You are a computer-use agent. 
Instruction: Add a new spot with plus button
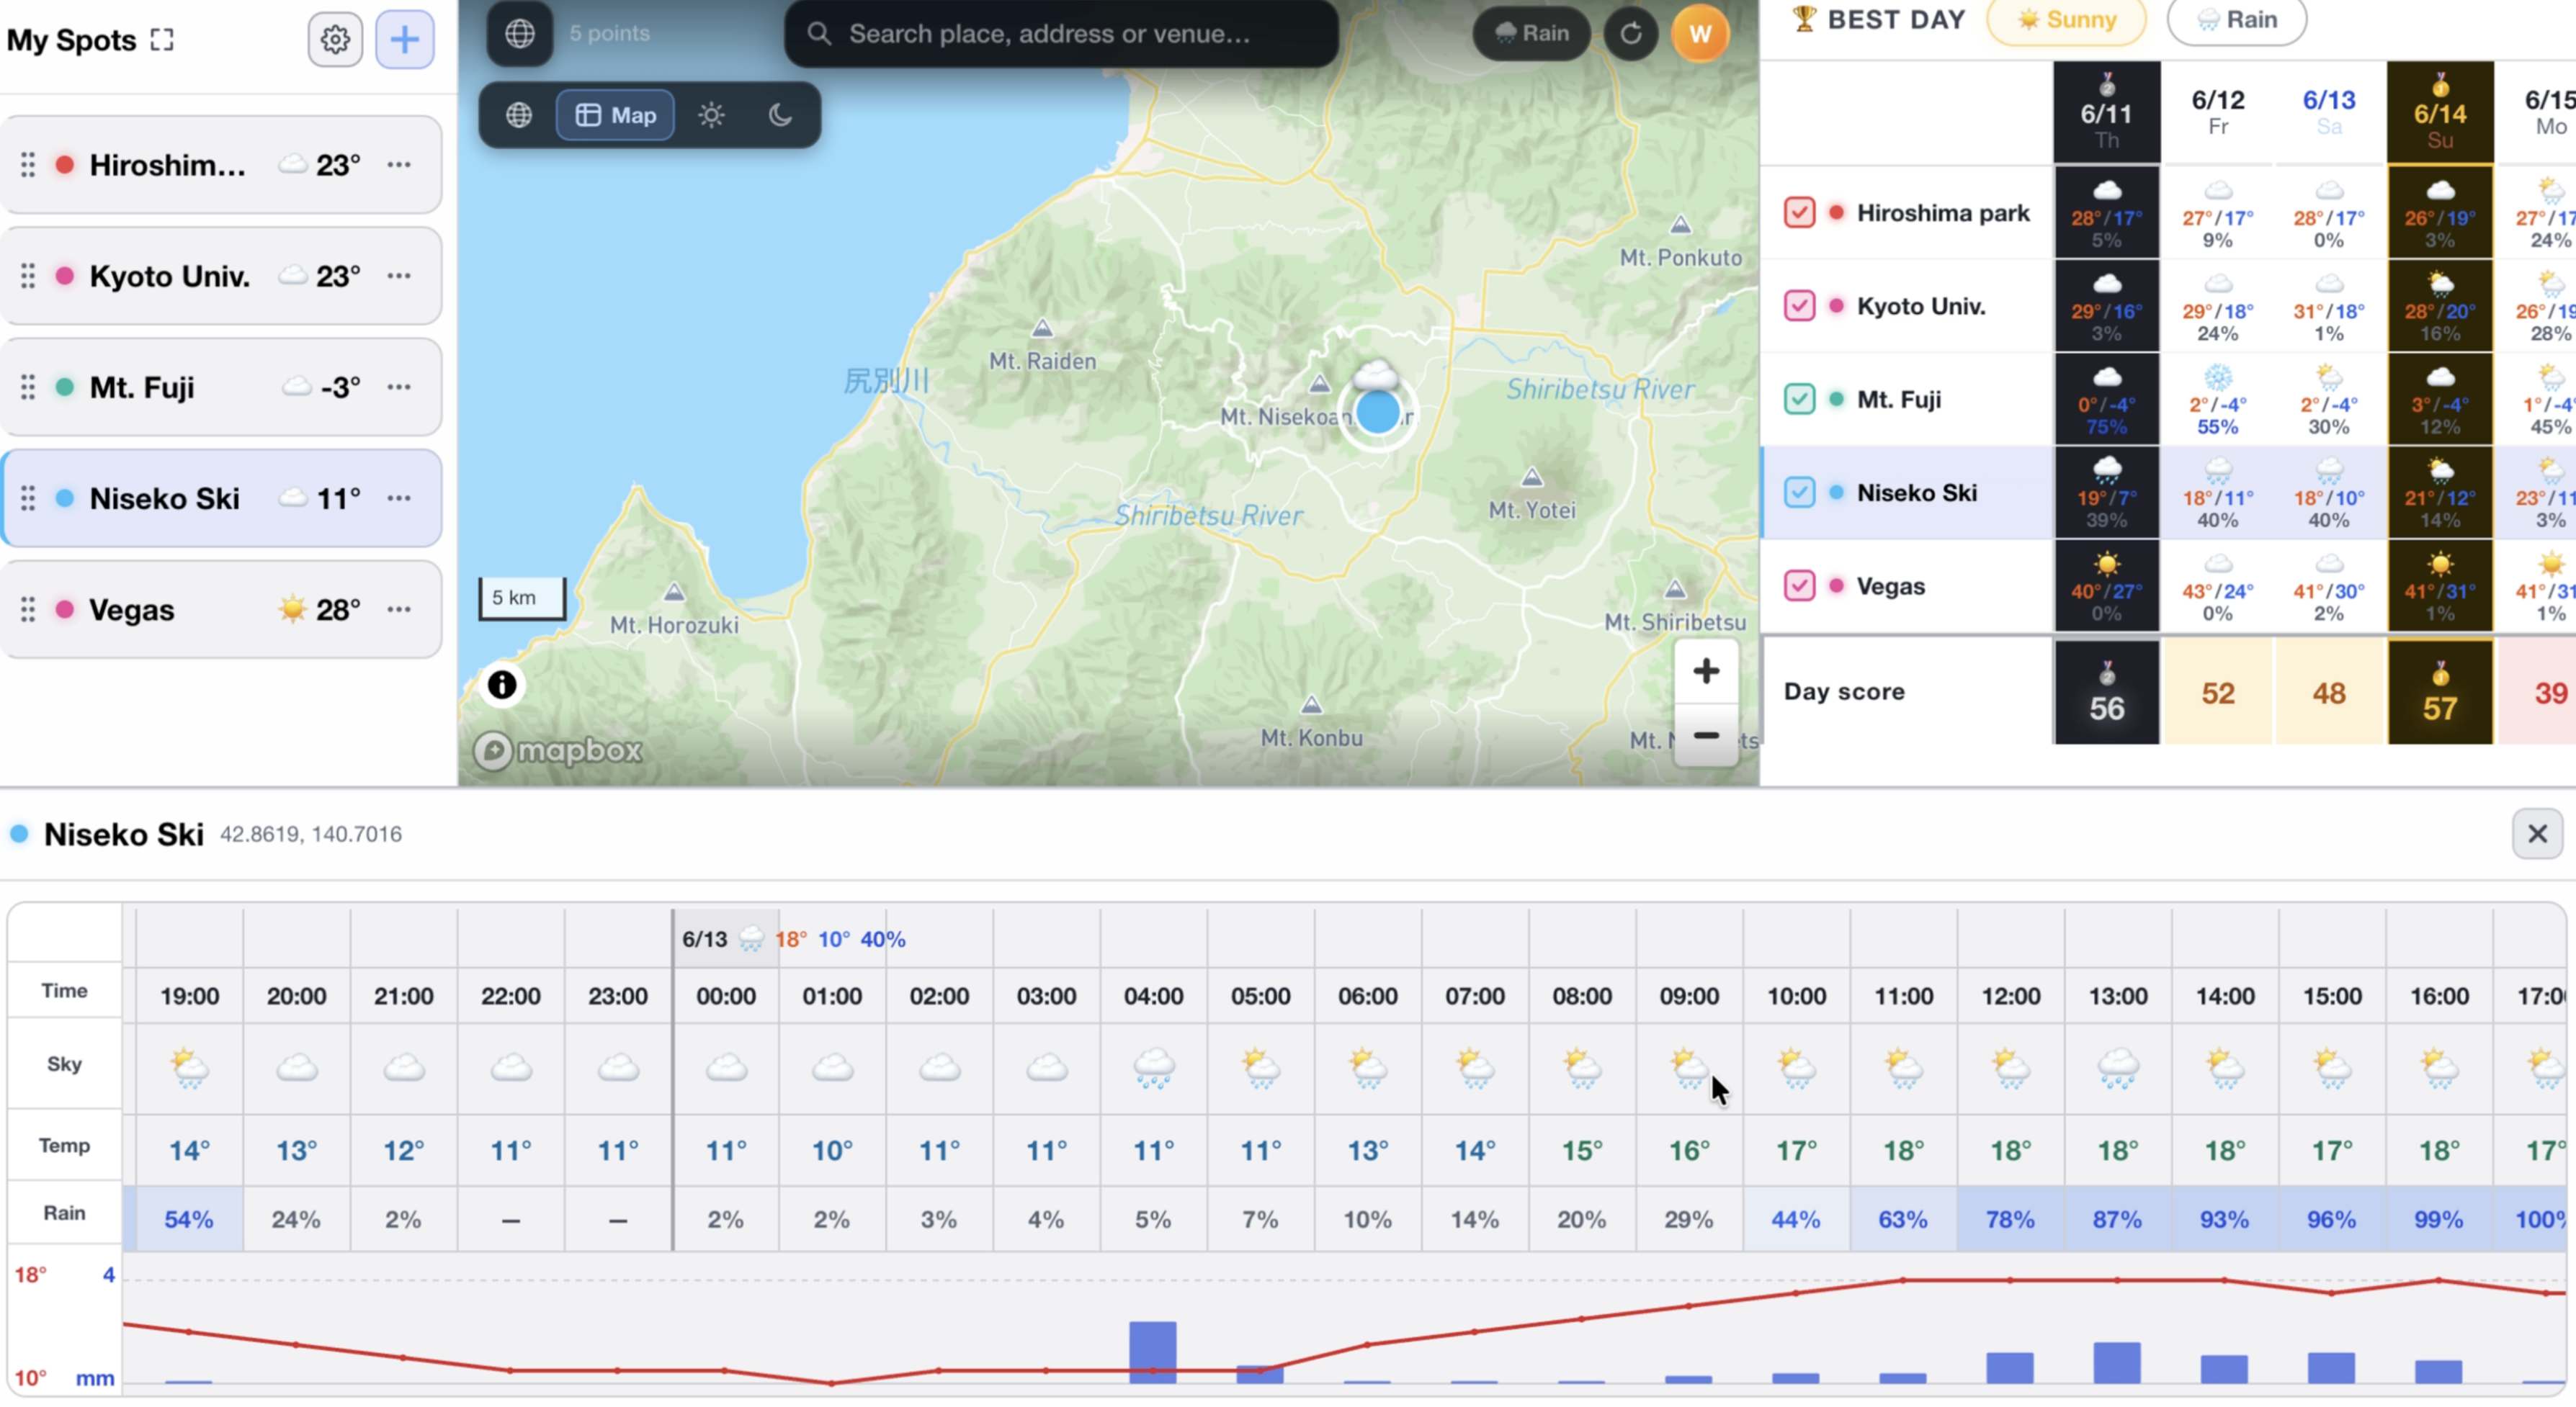coord(404,40)
